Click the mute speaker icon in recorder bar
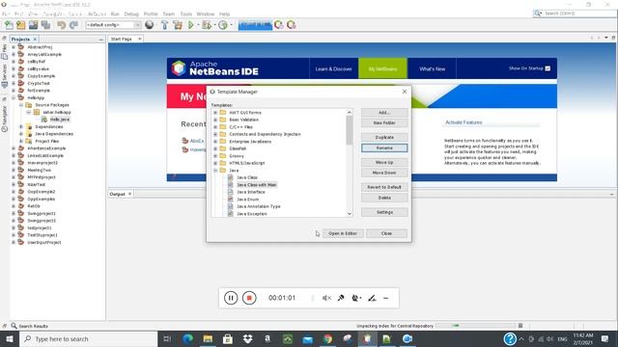The height and width of the screenshot is (347, 618). coord(326,298)
